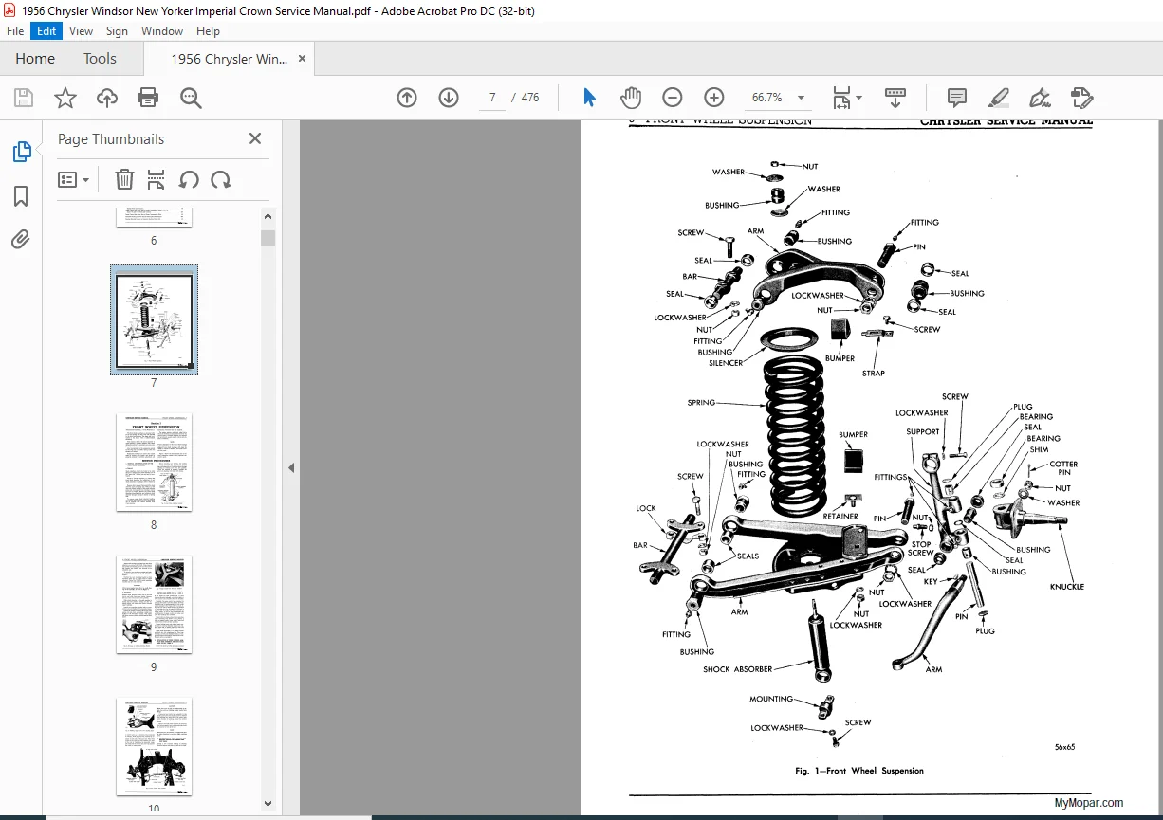The width and height of the screenshot is (1163, 820).
Task: Open Find text magnifier
Action: coord(191,98)
